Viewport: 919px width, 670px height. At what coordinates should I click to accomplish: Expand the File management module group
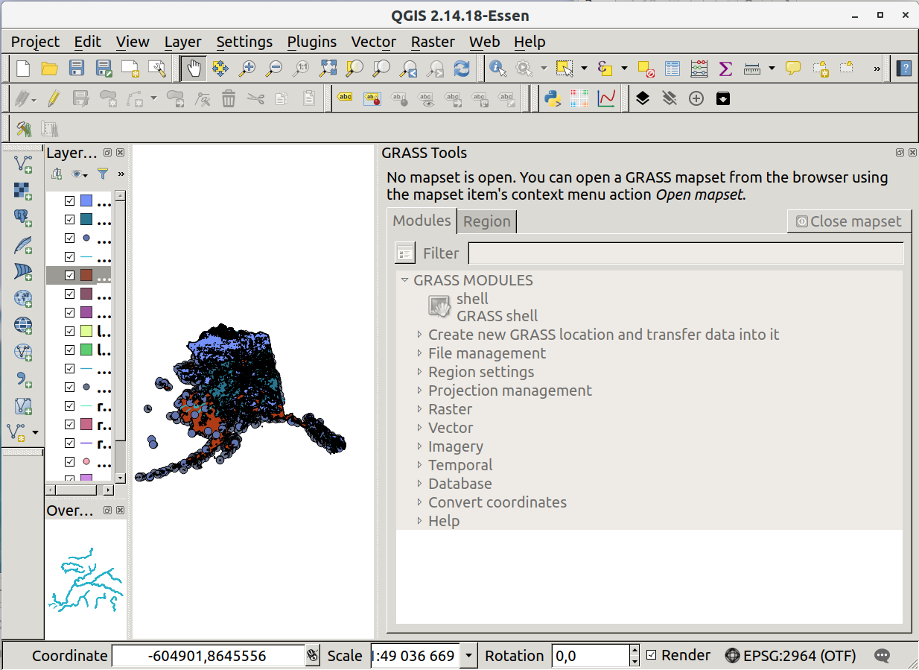tap(420, 353)
